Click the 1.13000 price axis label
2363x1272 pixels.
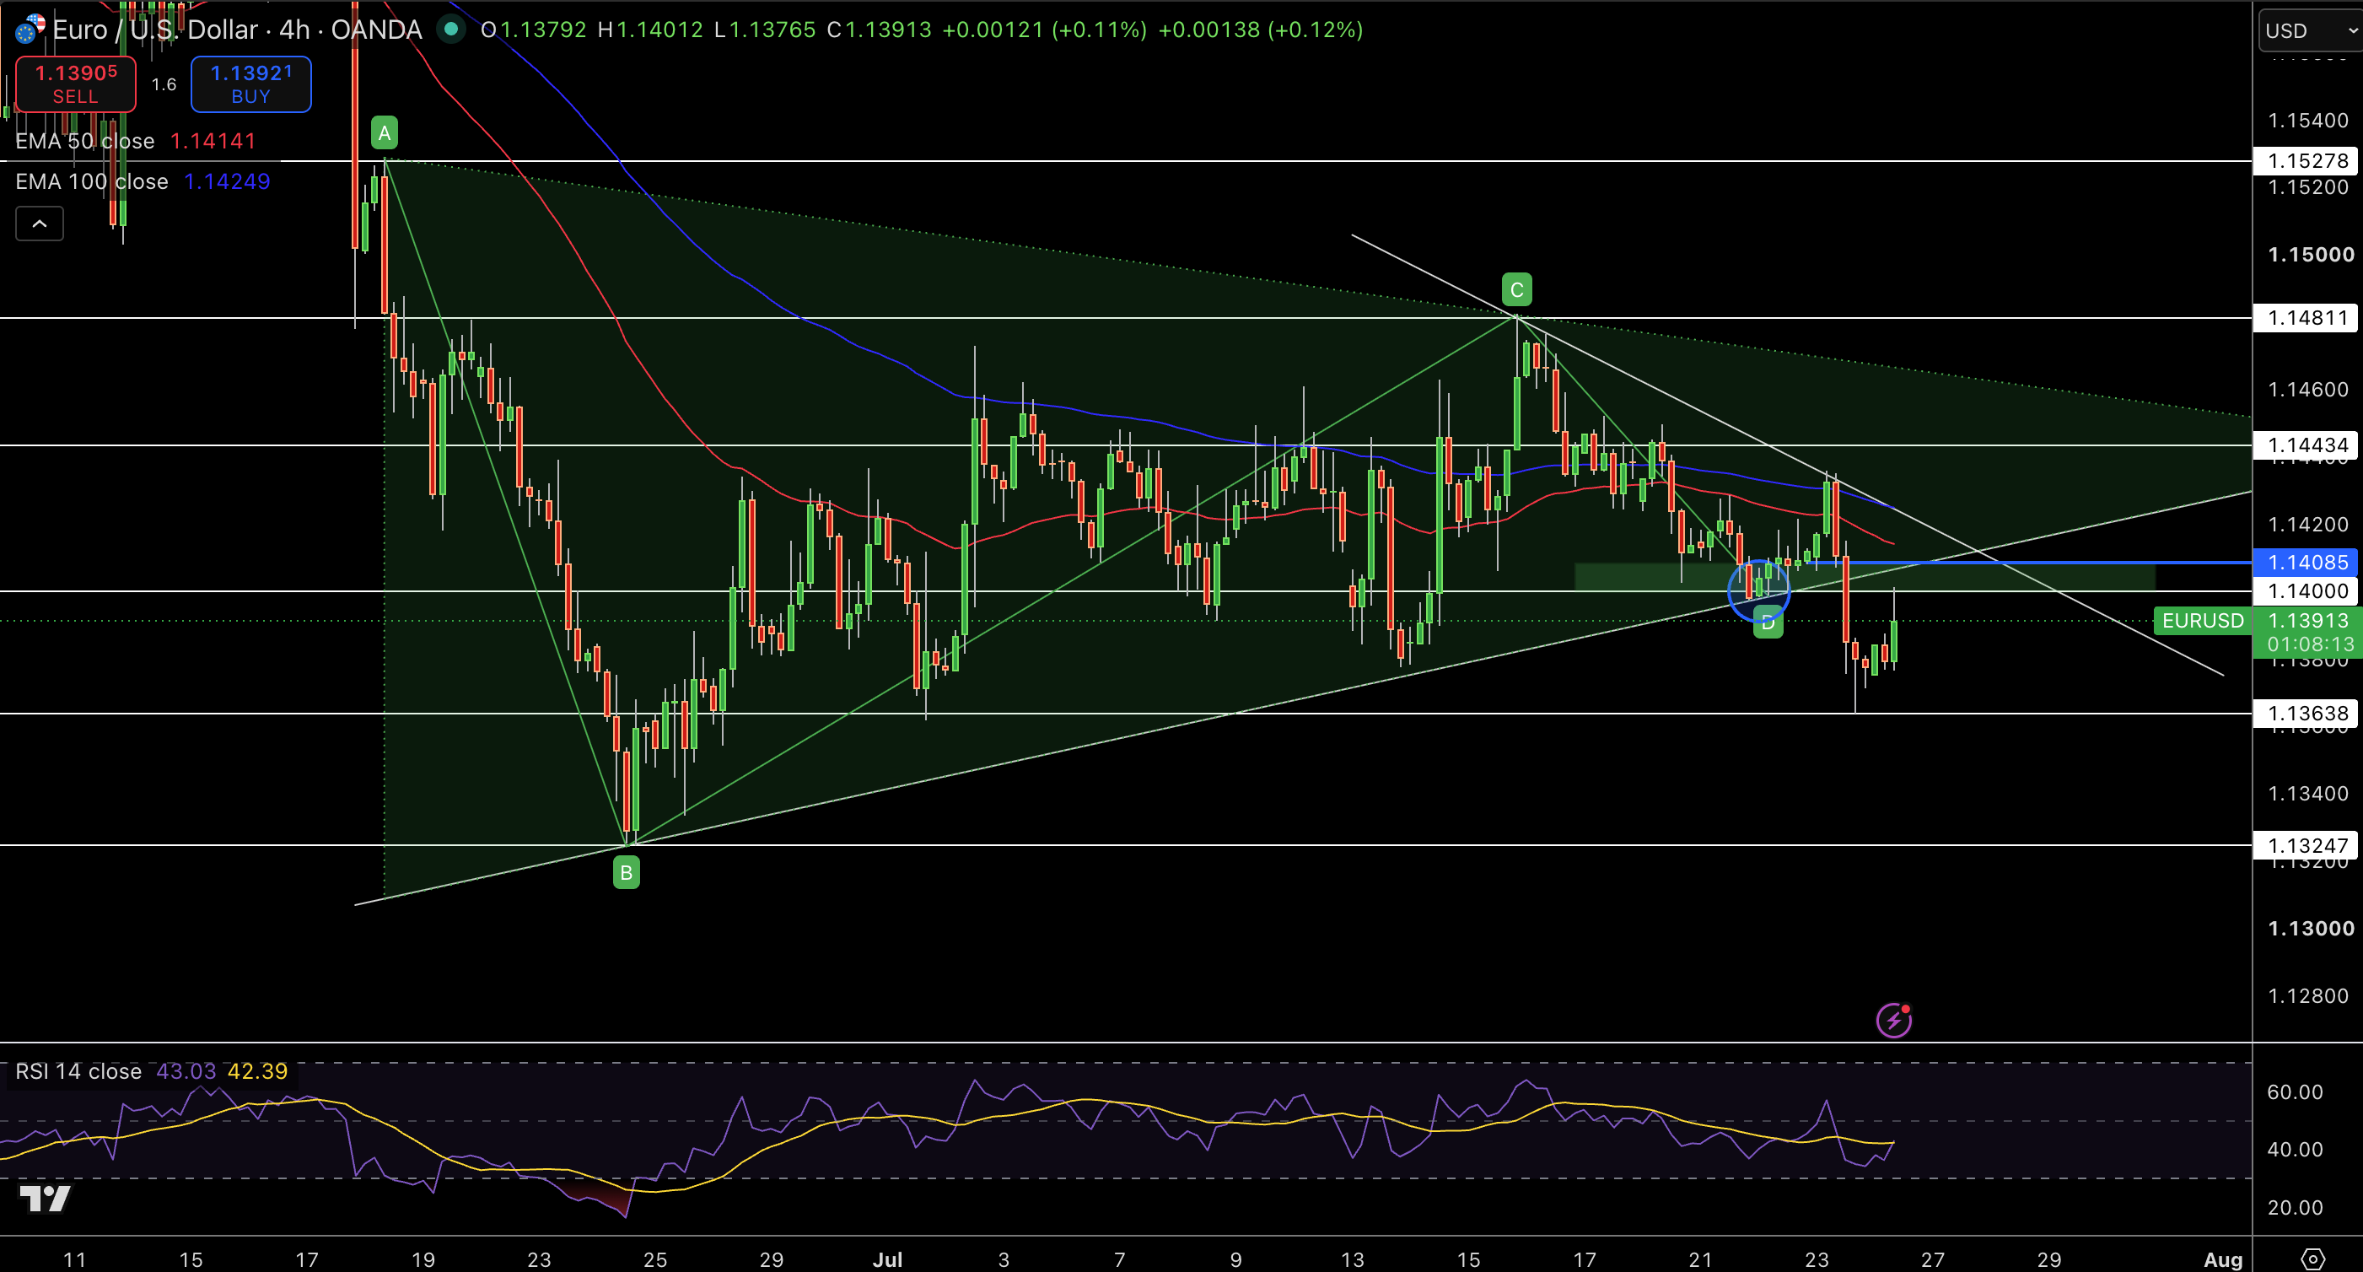(2310, 928)
